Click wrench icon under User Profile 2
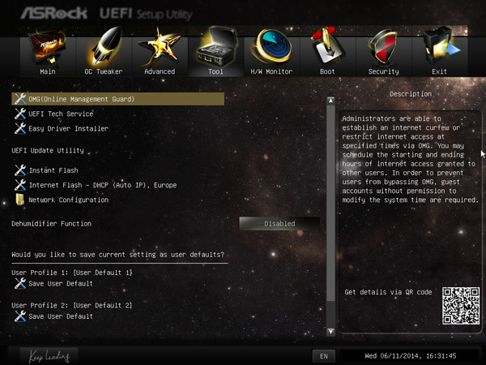Screen dimensions: 486x365 tap(20, 316)
